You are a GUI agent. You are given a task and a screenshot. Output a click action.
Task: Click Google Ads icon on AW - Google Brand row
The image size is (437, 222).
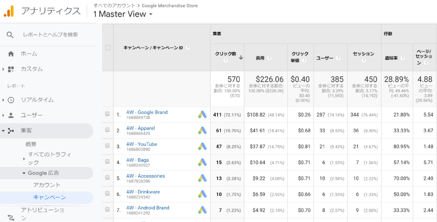point(202,114)
